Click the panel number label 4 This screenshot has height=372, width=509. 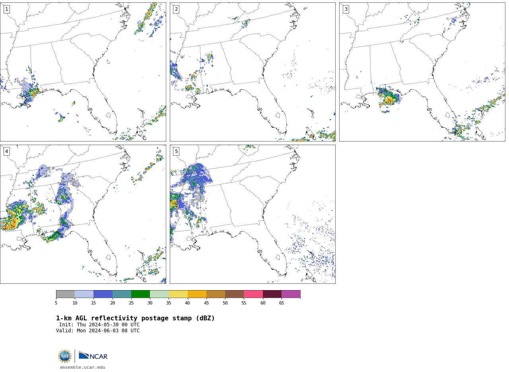coord(6,151)
